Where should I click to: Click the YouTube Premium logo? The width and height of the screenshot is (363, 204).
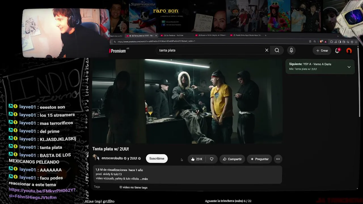click(x=118, y=51)
